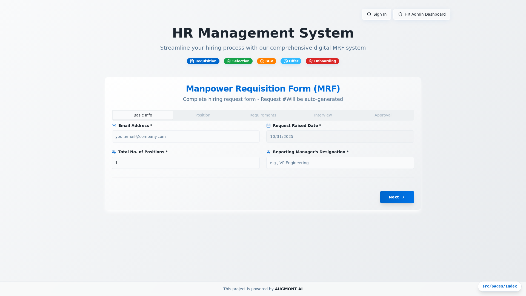Viewport: 526px width, 296px height.
Task: Click the Reporting Manager's Designation * label
Action: click(311, 152)
